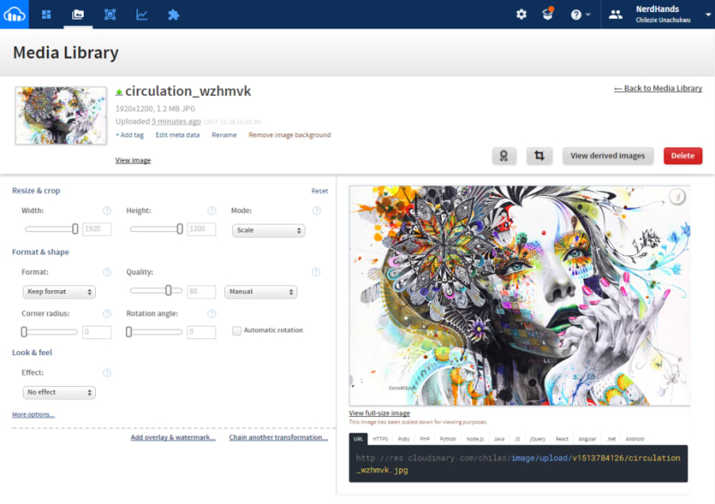Click the crop tool button icon
Viewport: 715px width, 504px height.
[x=539, y=156]
